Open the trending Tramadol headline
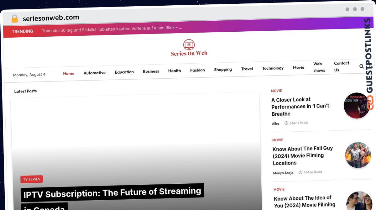 coord(112,28)
